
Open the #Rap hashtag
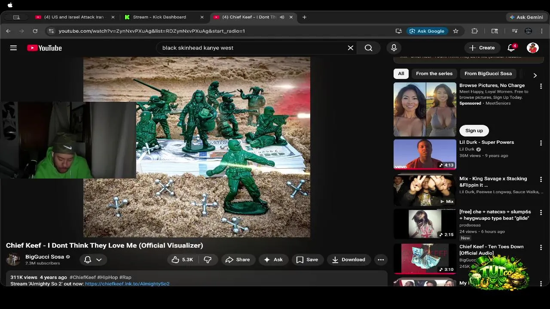(x=125, y=277)
